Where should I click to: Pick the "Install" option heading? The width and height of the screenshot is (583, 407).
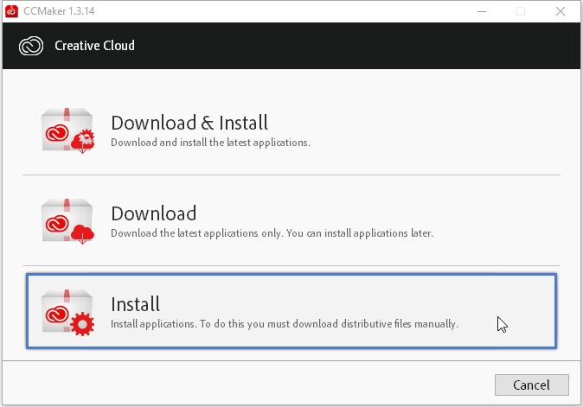[135, 304]
